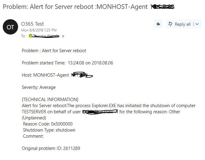The height and width of the screenshot is (160, 205).
Task: Click the To: label
Action: tap(23, 36)
